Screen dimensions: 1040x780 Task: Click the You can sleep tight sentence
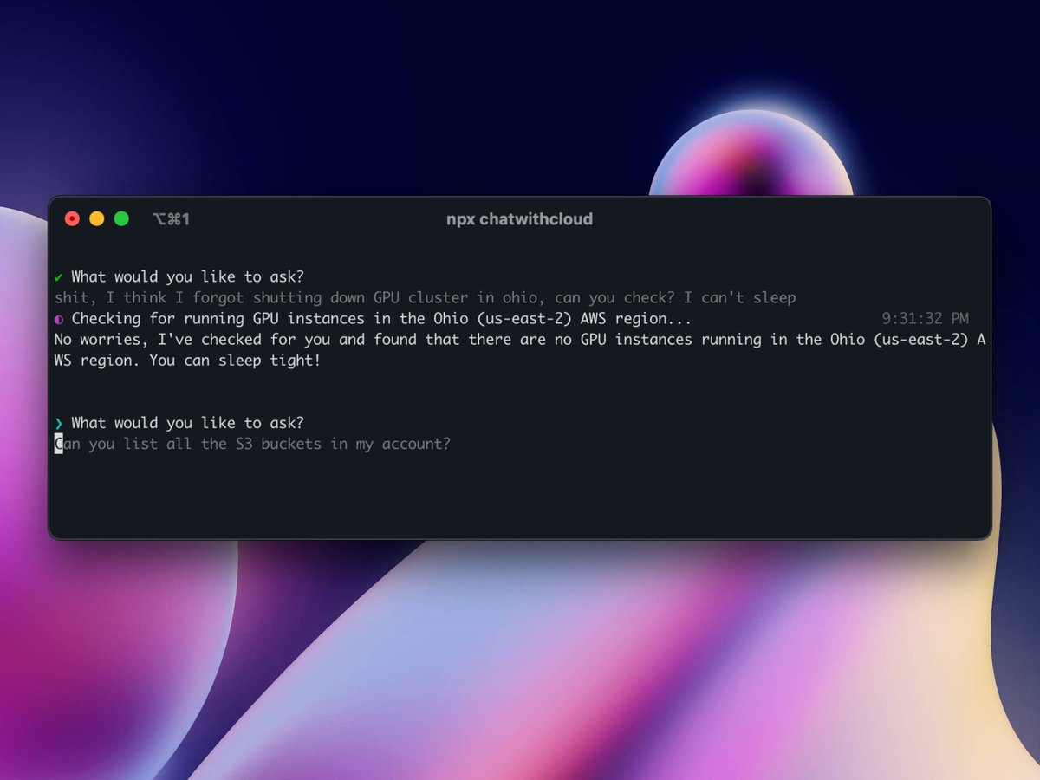click(x=234, y=361)
